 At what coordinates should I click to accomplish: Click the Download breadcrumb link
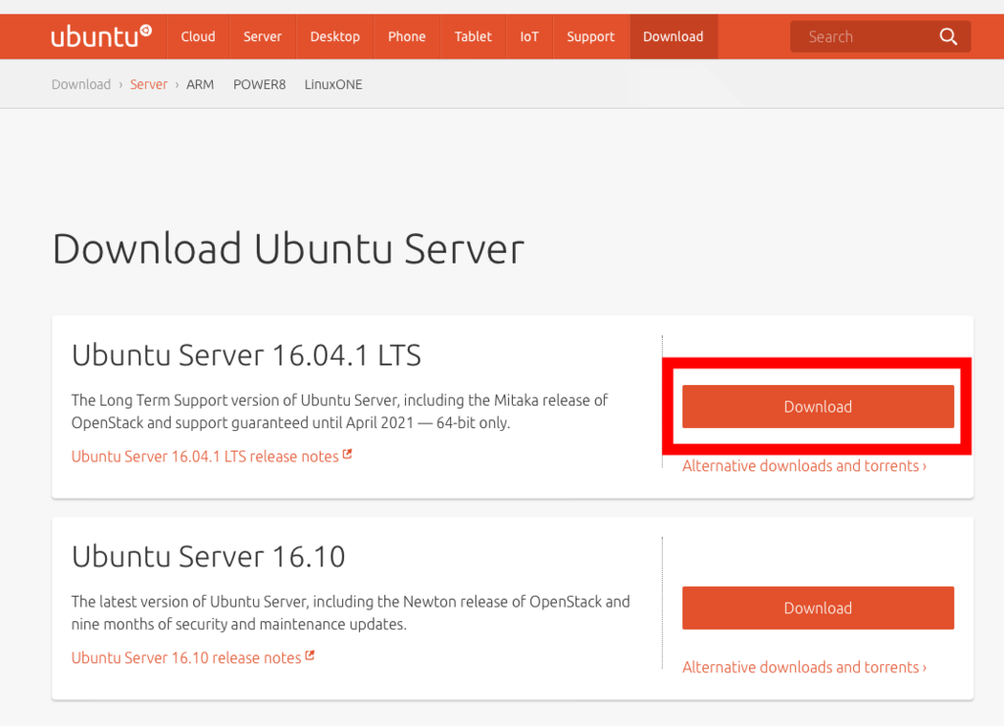point(81,84)
